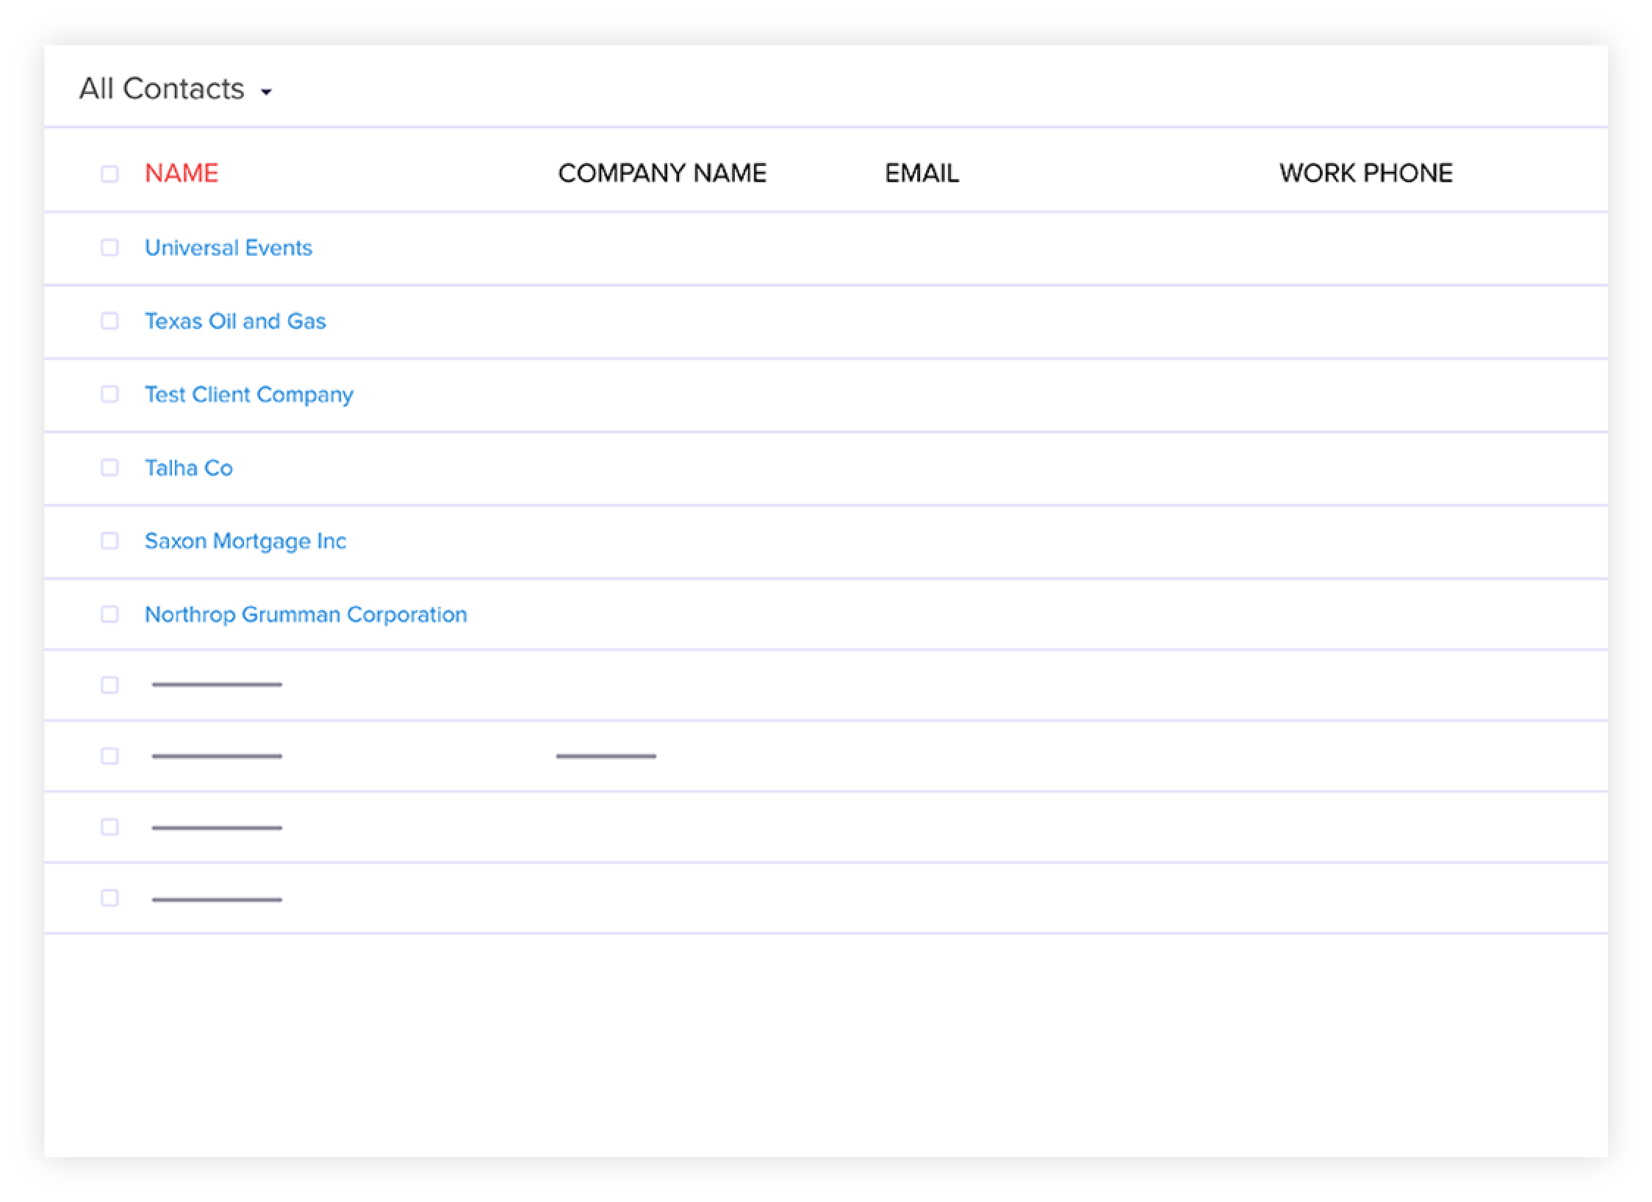Sort contacts by the NAME column
1652x1202 pixels.
[x=182, y=173]
